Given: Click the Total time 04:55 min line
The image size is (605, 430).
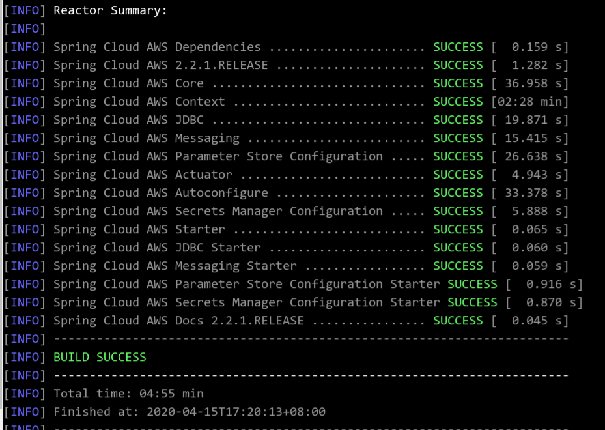Looking at the screenshot, I should [x=128, y=394].
